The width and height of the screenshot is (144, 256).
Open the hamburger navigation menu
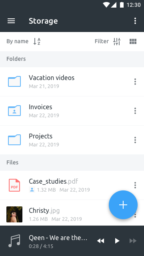coord(11,21)
